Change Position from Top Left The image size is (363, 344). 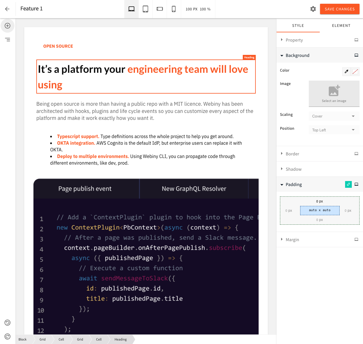point(334,130)
